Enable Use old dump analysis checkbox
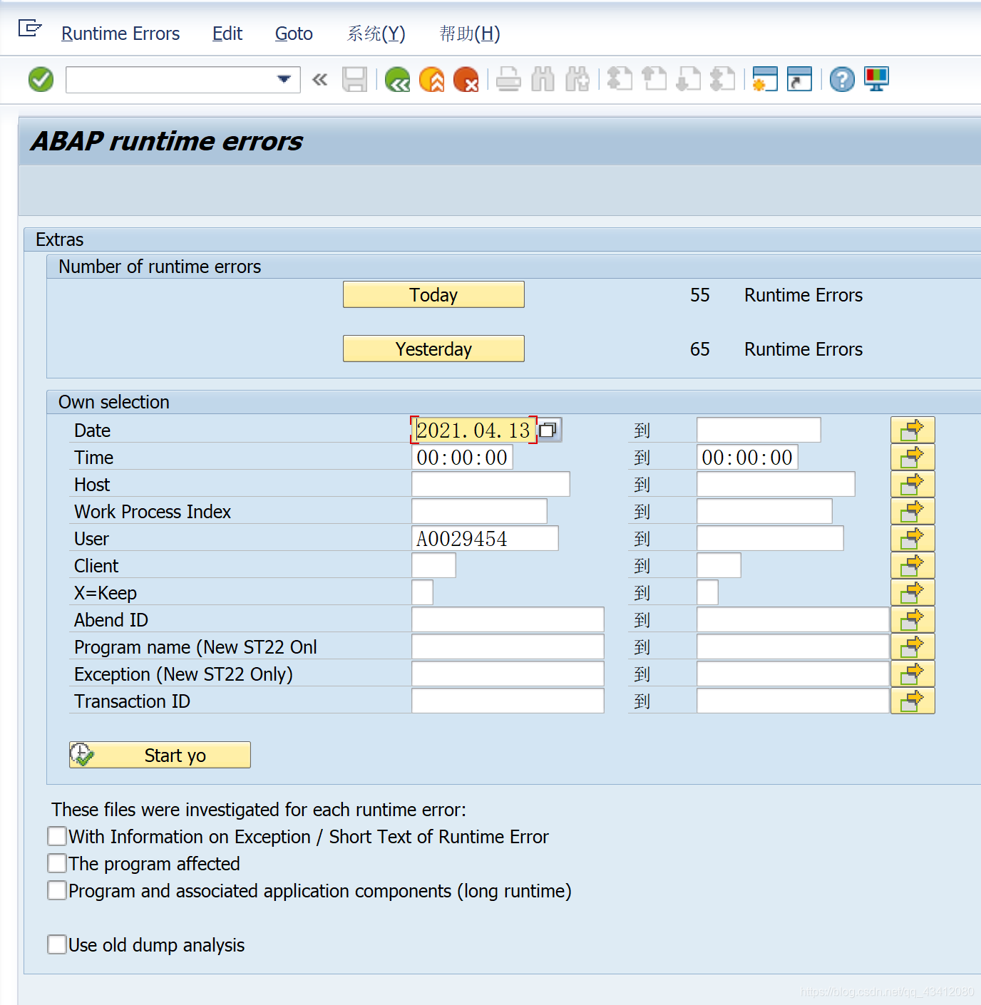The height and width of the screenshot is (1005, 981). [57, 944]
